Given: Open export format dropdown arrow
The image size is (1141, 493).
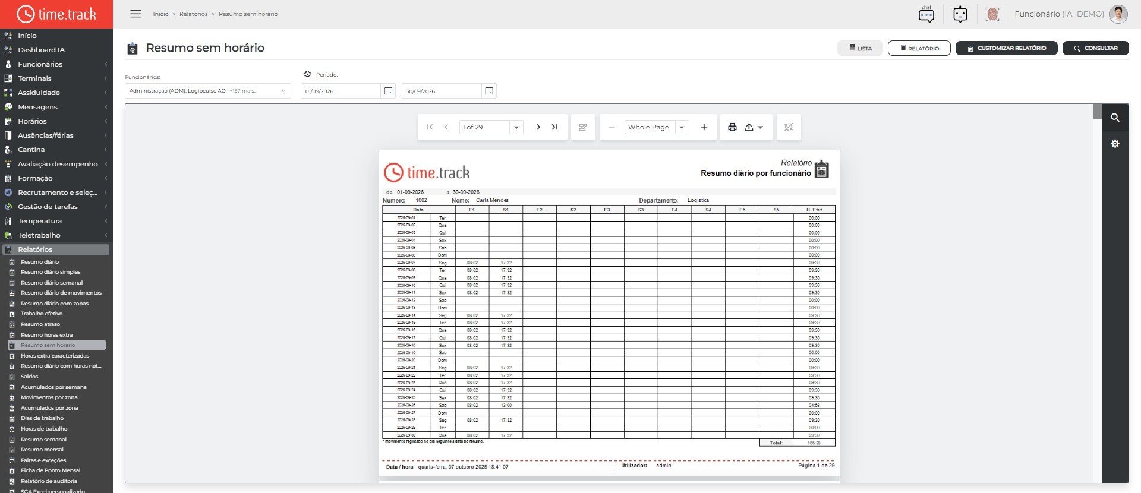Looking at the screenshot, I should pos(760,127).
